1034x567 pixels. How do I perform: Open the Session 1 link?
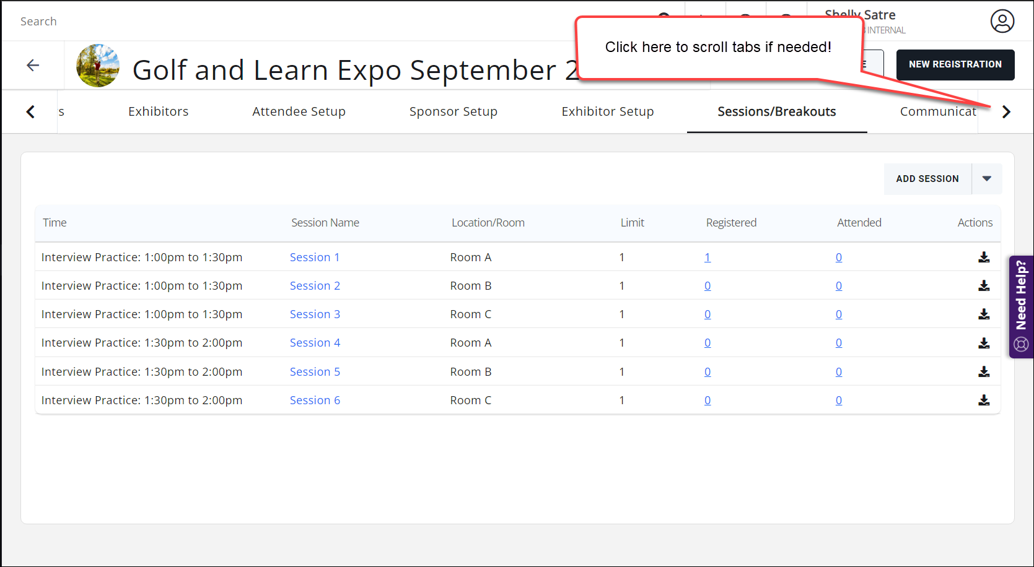(314, 258)
